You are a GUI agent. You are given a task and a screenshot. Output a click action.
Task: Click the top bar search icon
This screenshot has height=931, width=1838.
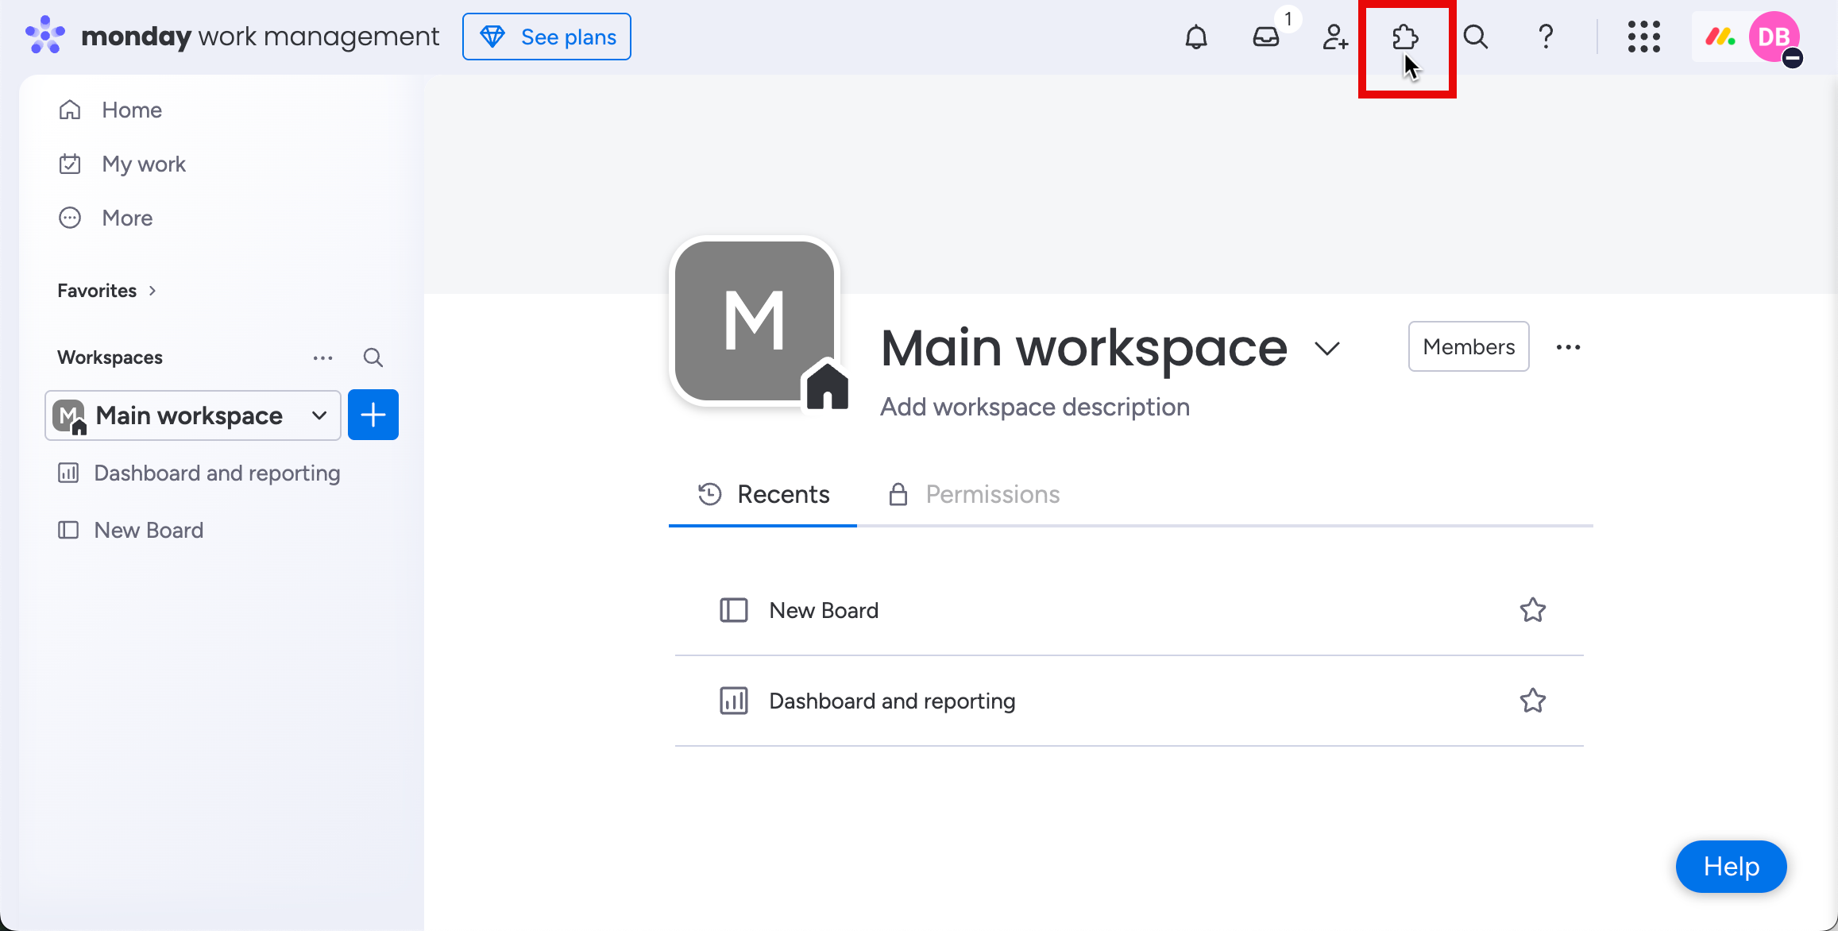point(1476,37)
